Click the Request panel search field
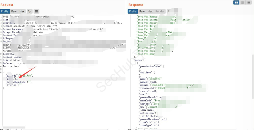This screenshot has width=254, height=130. [58, 129]
